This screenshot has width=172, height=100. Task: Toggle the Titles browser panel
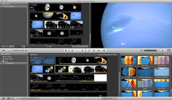[x=166, y=51]
